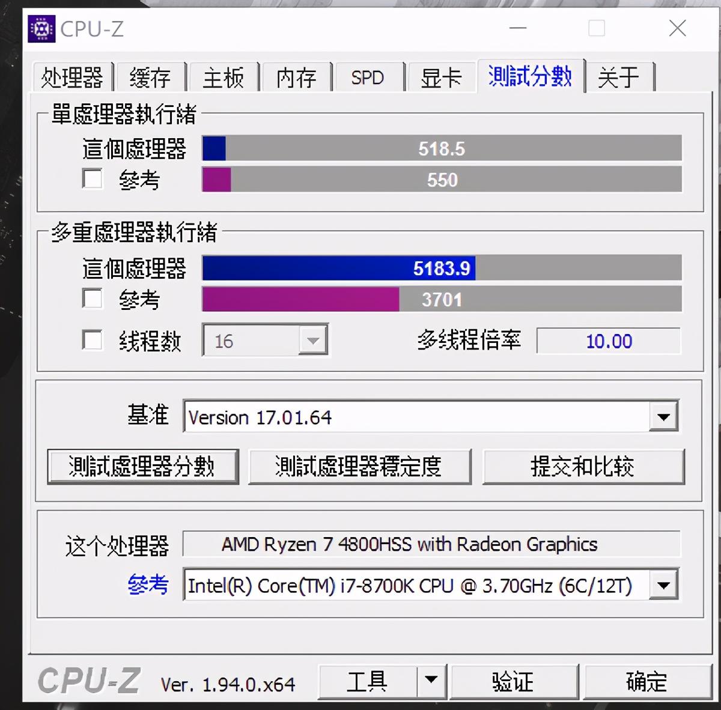Open the 缓存 tab

(x=150, y=77)
